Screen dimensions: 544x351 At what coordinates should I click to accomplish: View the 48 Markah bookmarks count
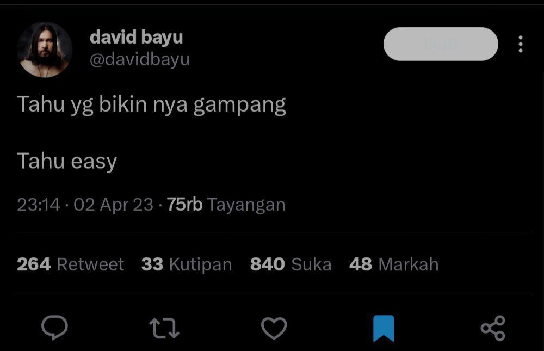point(394,264)
